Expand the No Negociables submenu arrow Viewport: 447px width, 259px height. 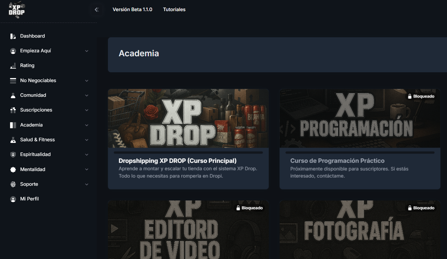tap(87, 81)
